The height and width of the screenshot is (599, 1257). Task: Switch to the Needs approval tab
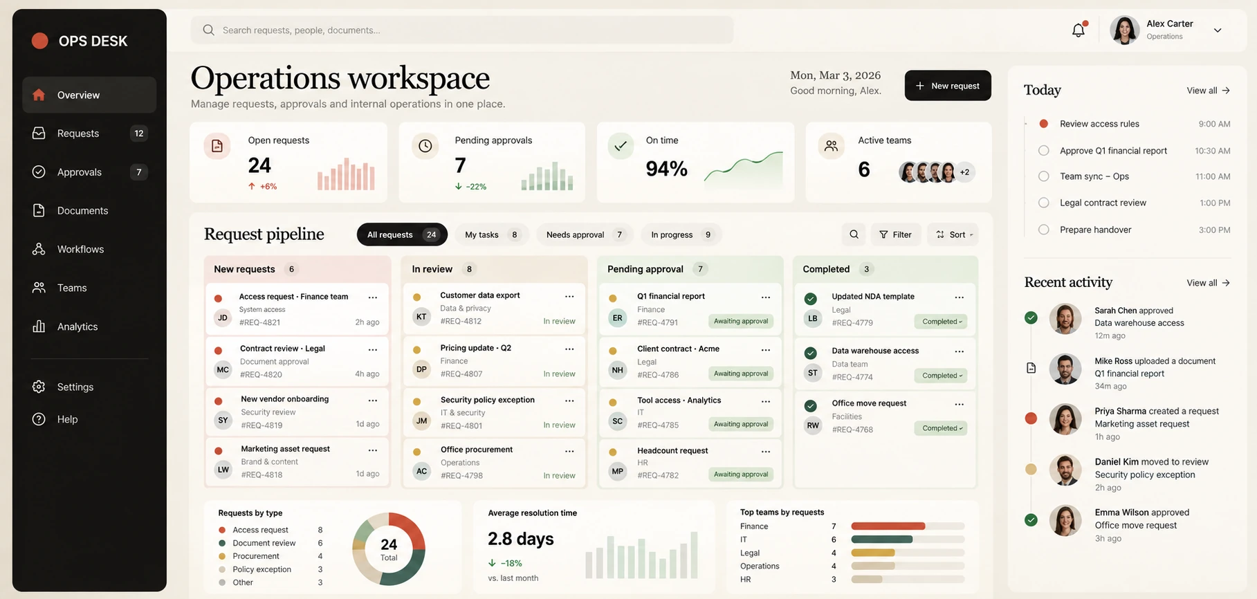pos(585,234)
